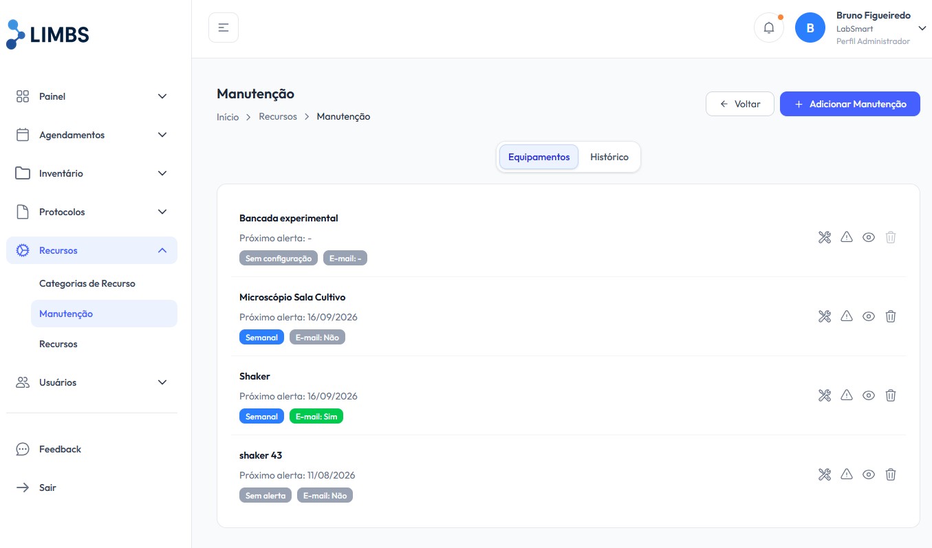Click the wrench tools icon for Shaker

pyautogui.click(x=825, y=395)
